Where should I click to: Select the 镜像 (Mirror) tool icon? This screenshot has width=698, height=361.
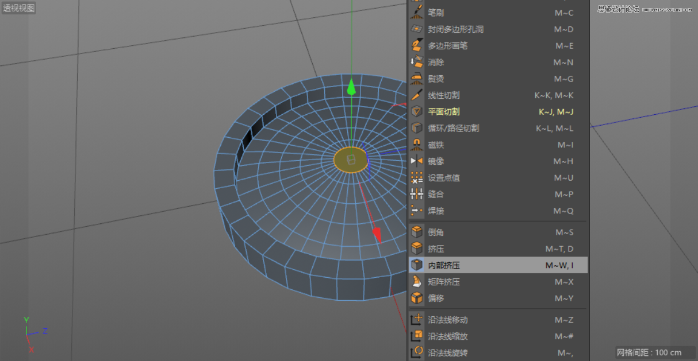click(416, 161)
